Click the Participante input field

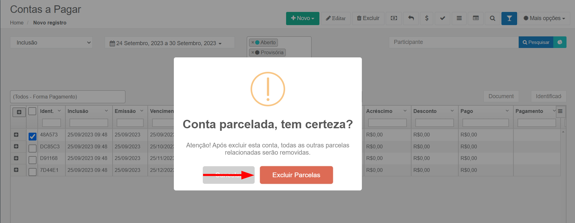pyautogui.click(x=454, y=42)
